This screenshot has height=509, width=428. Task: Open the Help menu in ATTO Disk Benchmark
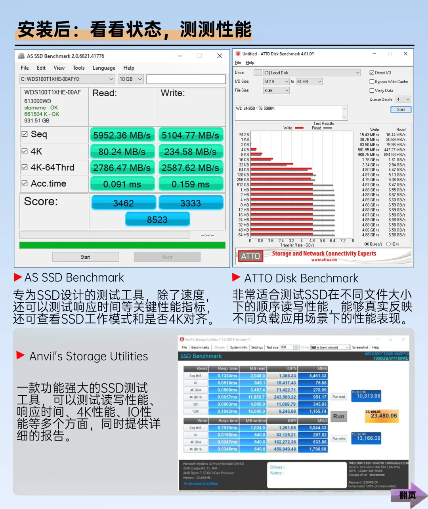click(x=250, y=63)
